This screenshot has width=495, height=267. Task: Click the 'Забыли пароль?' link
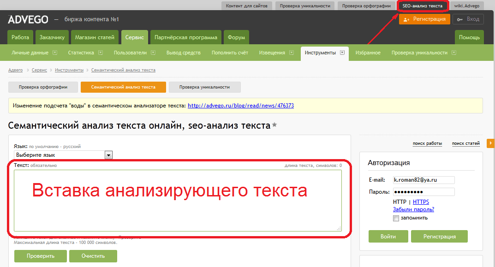[413, 209]
